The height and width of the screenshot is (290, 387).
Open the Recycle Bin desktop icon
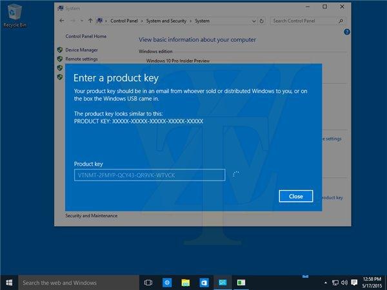(14, 14)
